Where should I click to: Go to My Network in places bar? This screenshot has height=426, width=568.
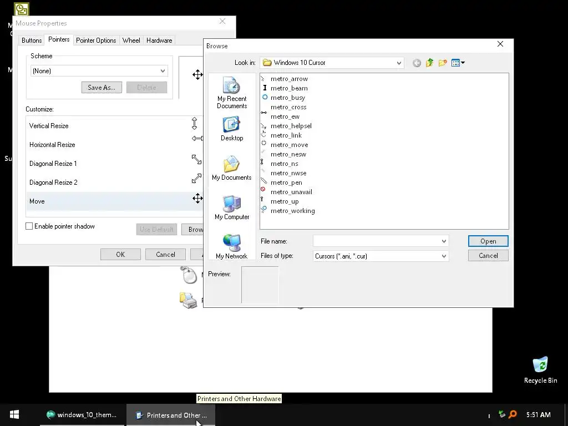(x=232, y=247)
